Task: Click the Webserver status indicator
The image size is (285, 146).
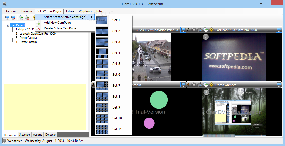Action: pyautogui.click(x=12, y=141)
